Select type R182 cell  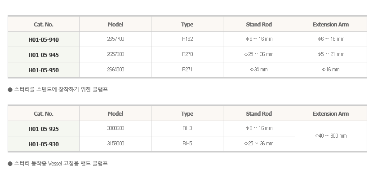(187, 39)
